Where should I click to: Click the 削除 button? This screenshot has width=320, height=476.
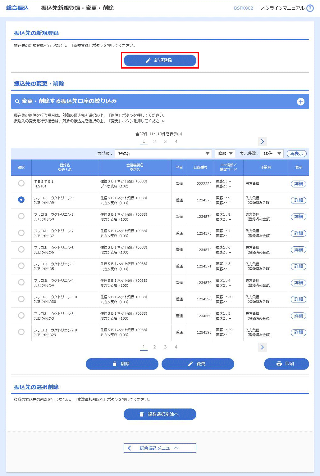coord(122,364)
